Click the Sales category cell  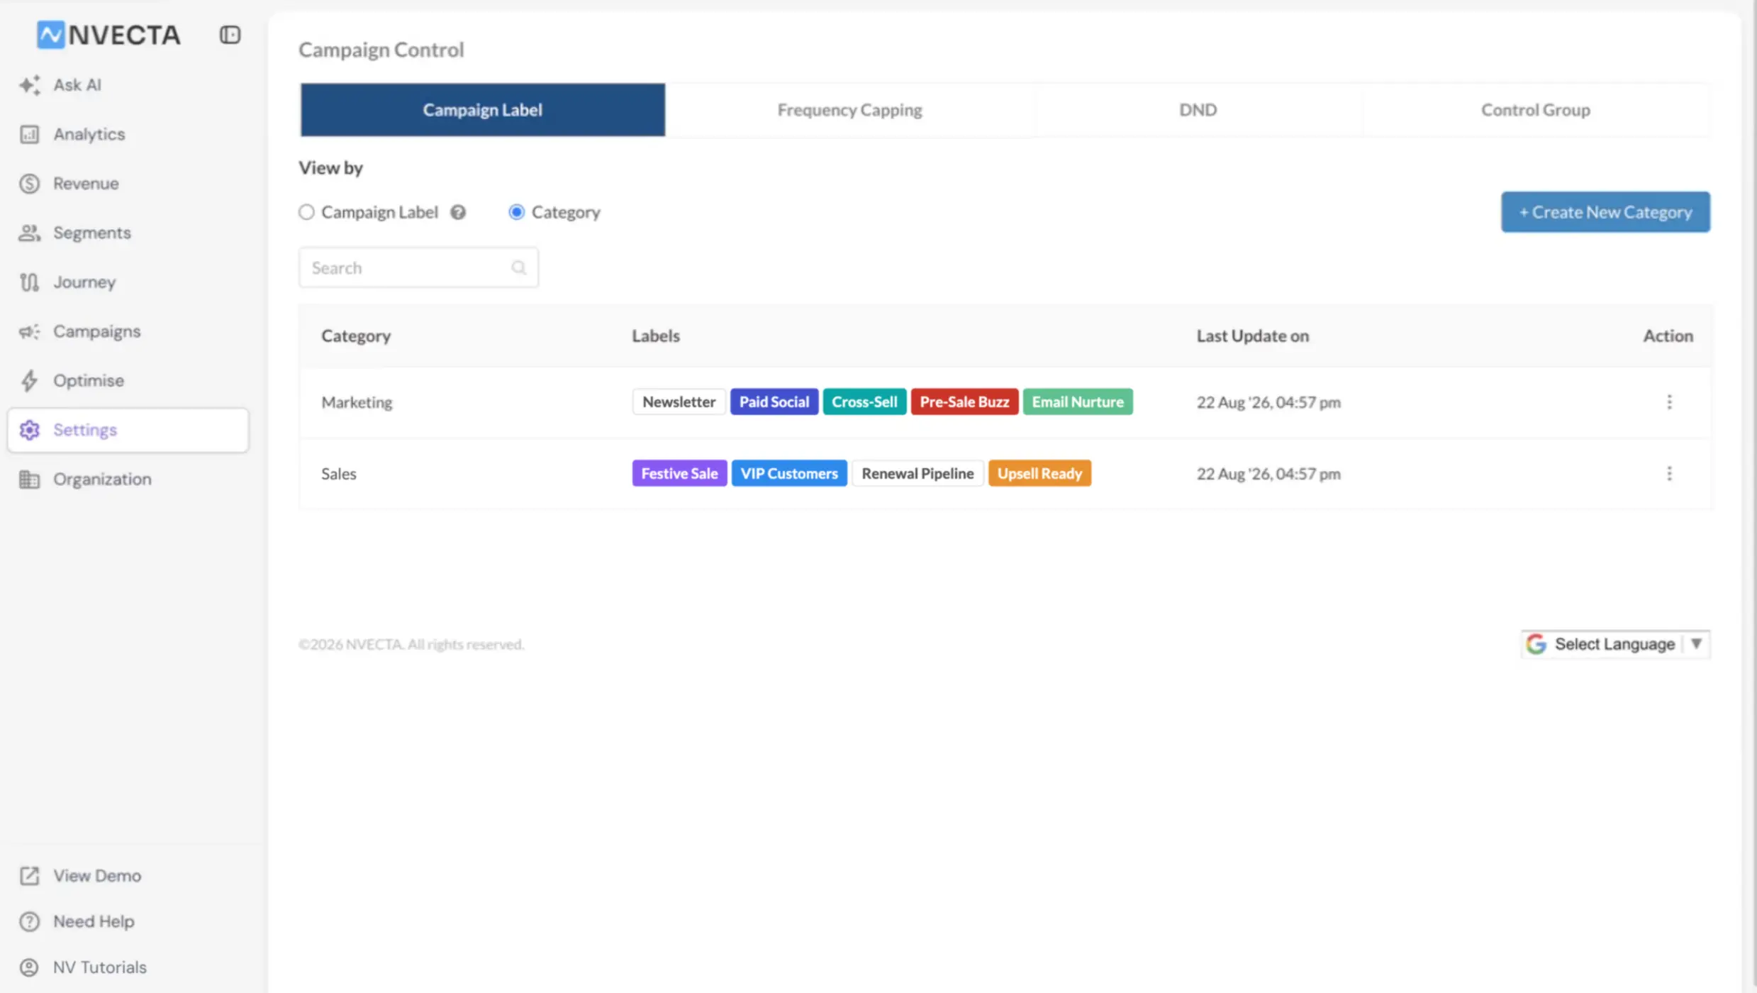pyautogui.click(x=339, y=473)
